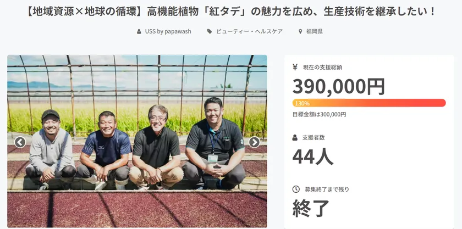Click the group photo of four men
Image resolution: width=462 pixels, height=229 pixels.
point(137,141)
